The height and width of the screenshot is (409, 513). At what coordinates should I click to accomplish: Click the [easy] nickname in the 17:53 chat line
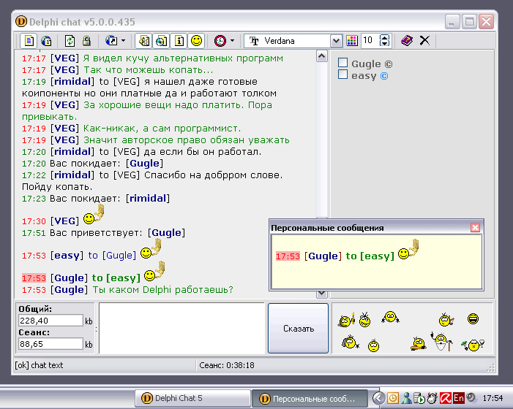[67, 255]
